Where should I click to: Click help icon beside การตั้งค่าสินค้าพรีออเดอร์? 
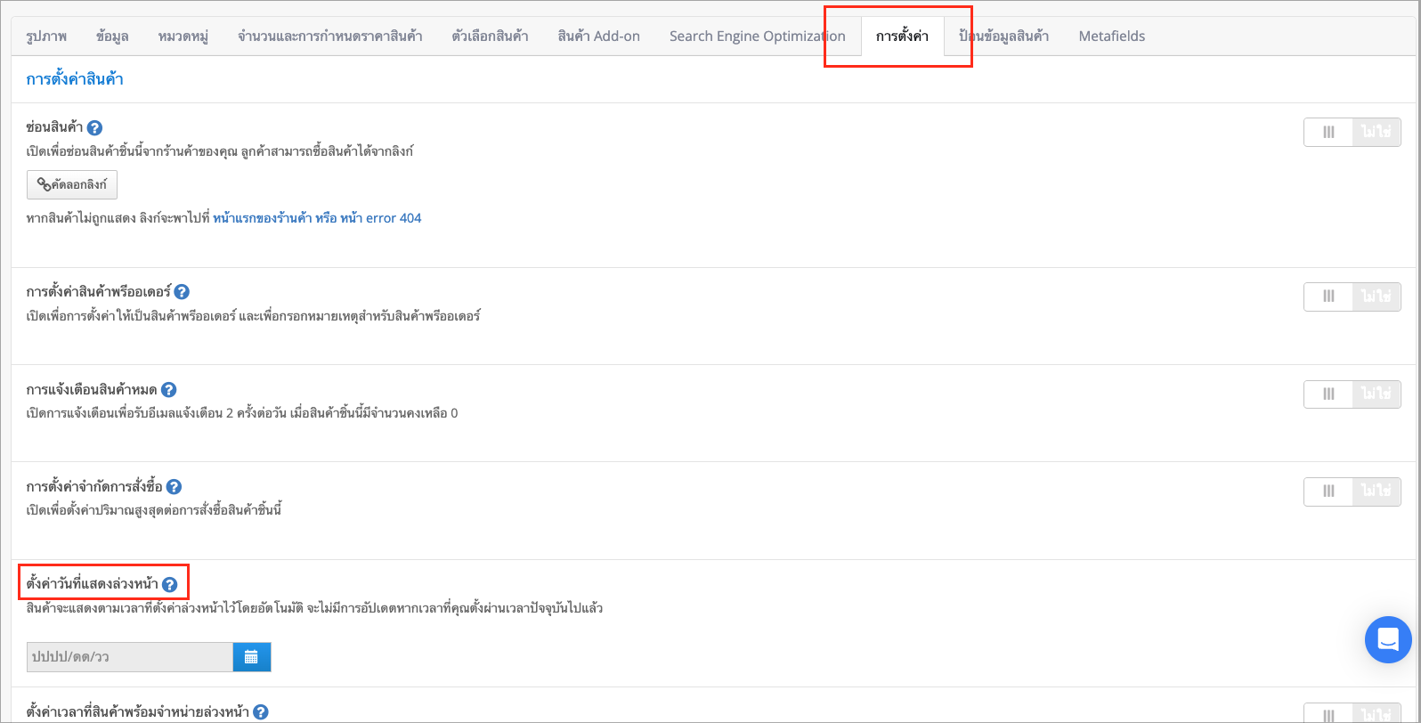[182, 292]
